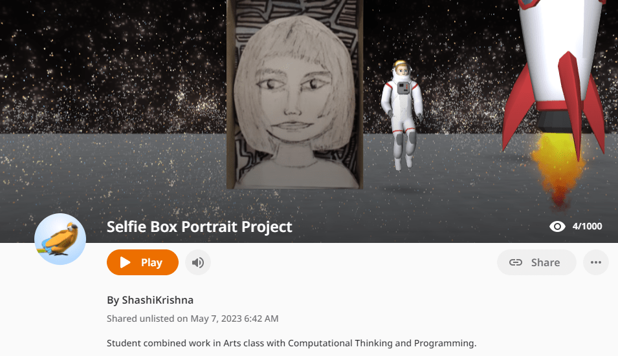Screen dimensions: 618x356
Task: Click the project description text
Action: 292,343
